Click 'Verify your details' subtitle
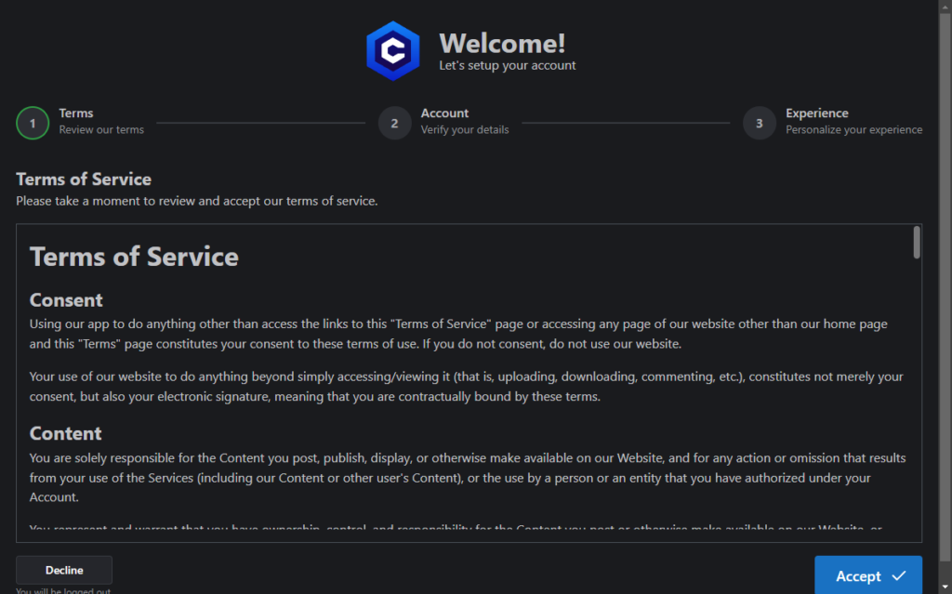Viewport: 952px width, 594px height. [465, 129]
